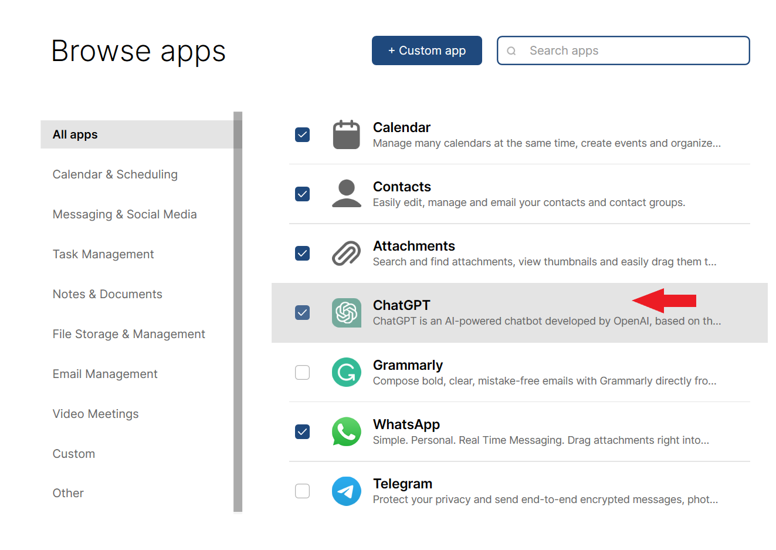Click the Telegram logo icon
The width and height of the screenshot is (776, 550).
point(346,491)
